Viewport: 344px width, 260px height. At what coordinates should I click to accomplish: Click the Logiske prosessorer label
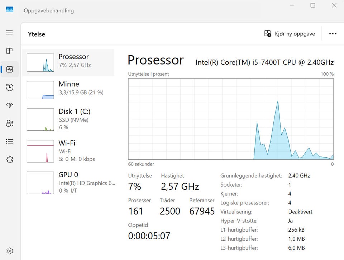click(245, 203)
